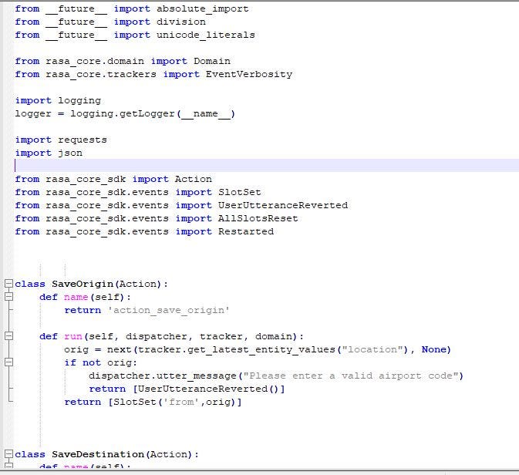Click the 'import json' line
The height and width of the screenshot is (475, 519).
[49, 153]
